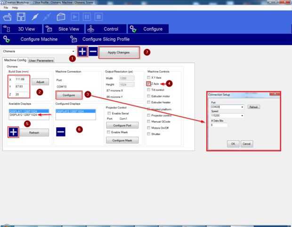Remove the machine profile with the minus icon next to Apply Changes

93,51
